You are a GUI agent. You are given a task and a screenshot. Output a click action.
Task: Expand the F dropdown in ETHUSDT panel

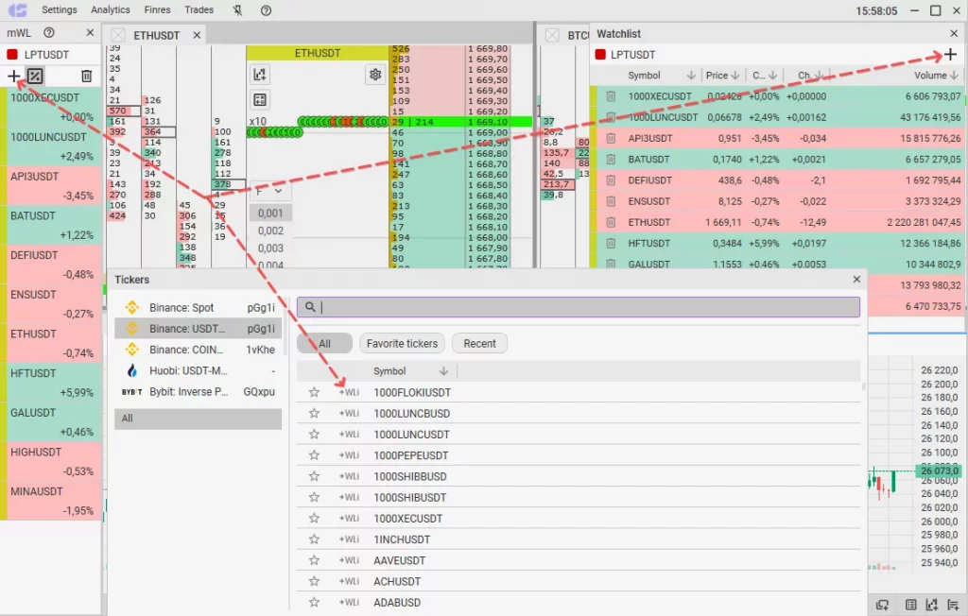[x=269, y=192]
